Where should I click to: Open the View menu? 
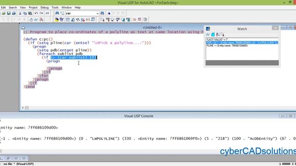point(23,7)
